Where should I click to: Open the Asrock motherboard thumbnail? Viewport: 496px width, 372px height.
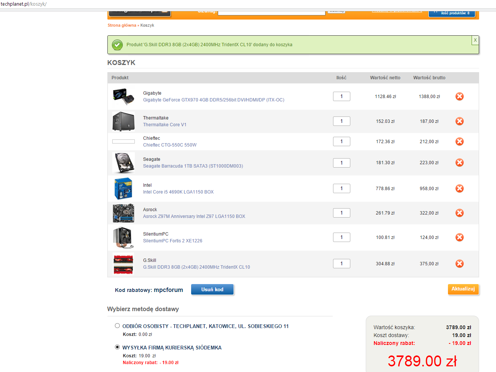124,213
